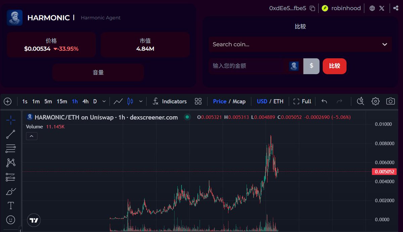This screenshot has height=232, width=403.
Task: Select the trend line drawing tool
Action: pos(11,134)
